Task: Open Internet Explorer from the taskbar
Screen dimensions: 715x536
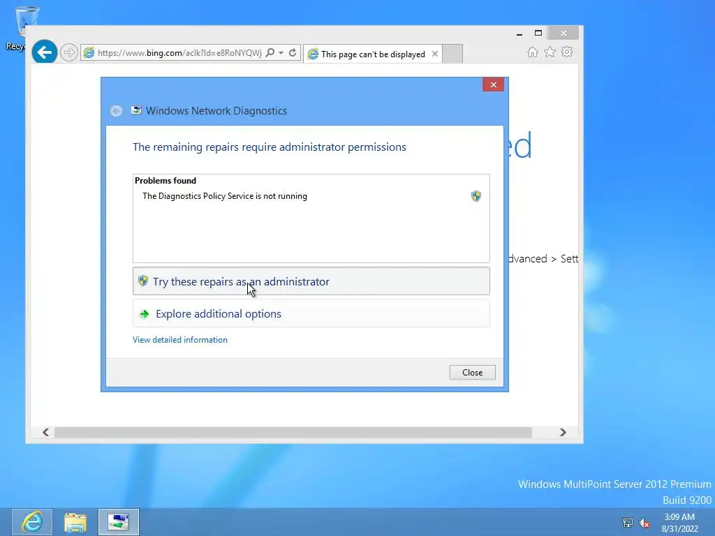Action: tap(32, 522)
